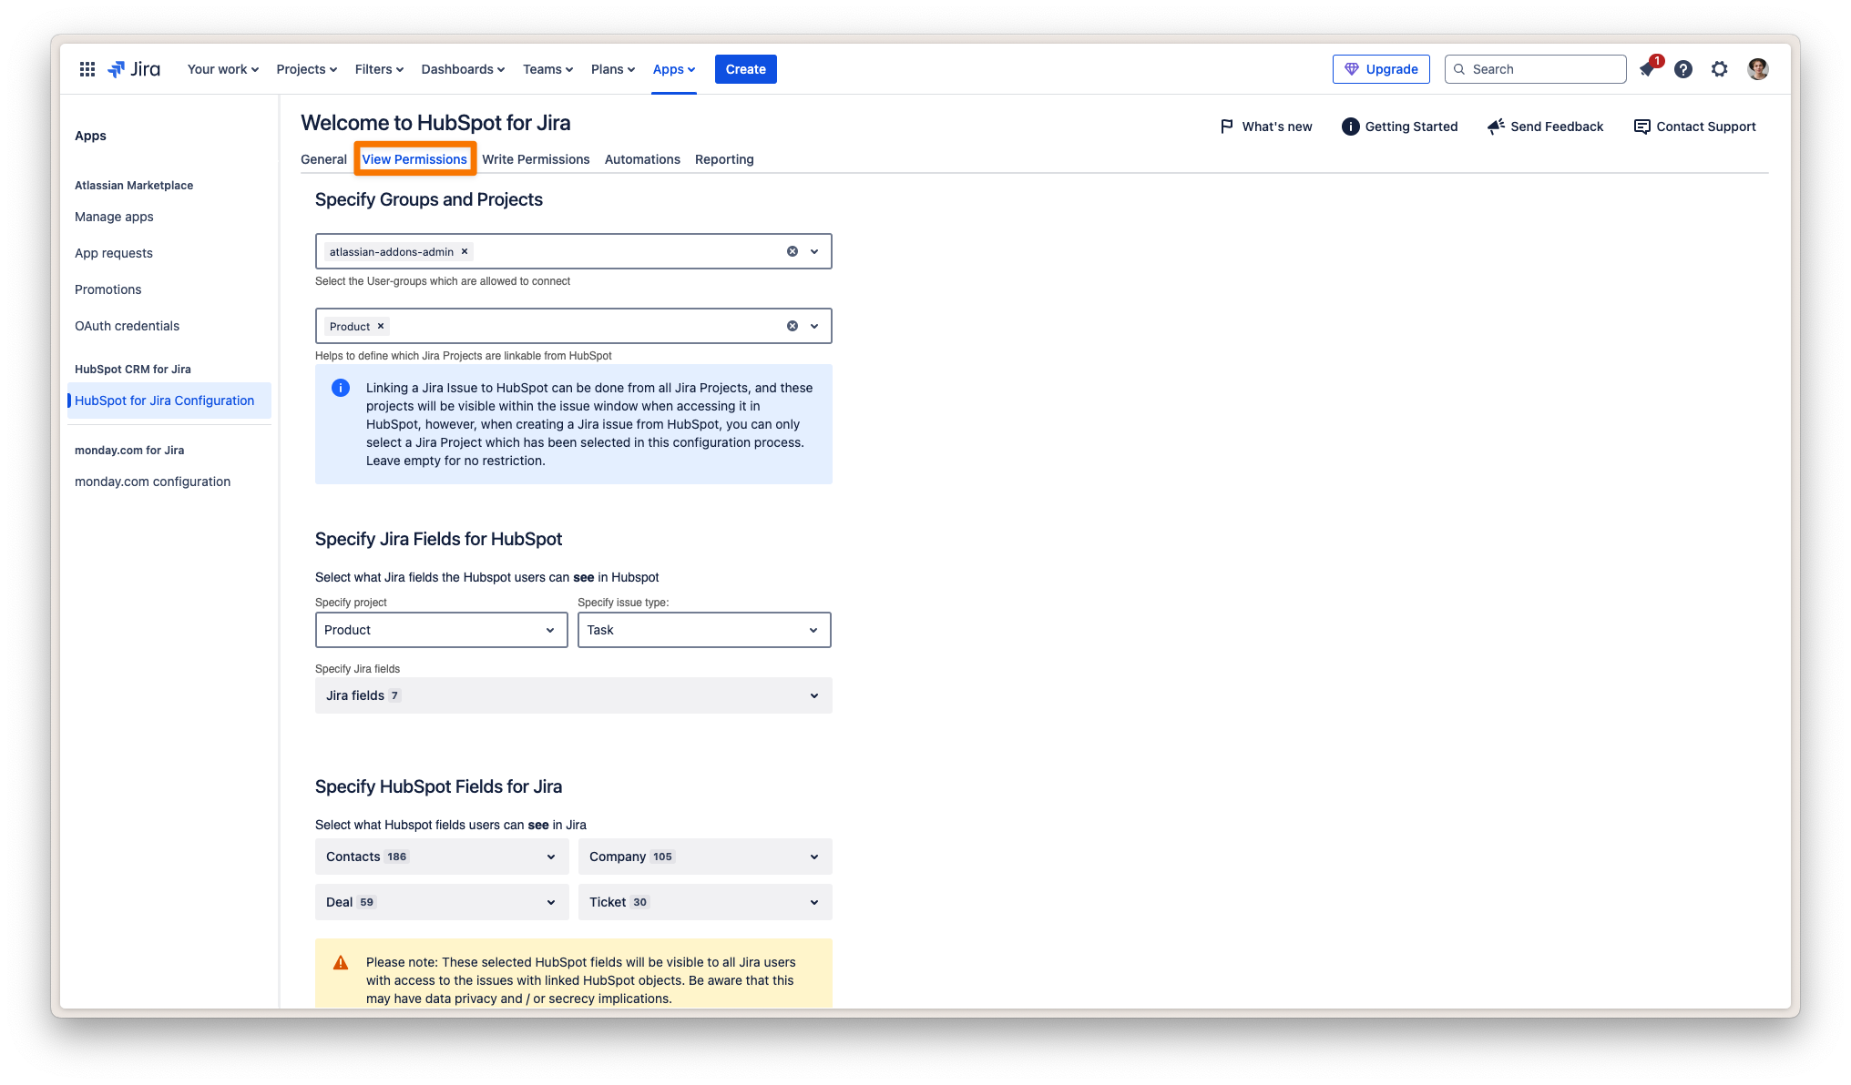
Task: Open the Filters menu
Action: (379, 69)
